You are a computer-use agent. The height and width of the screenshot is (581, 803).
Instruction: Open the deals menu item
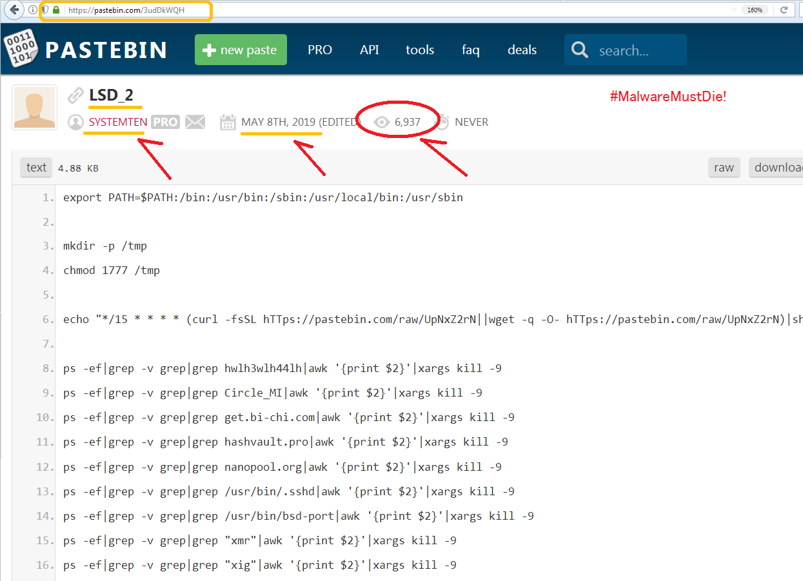tap(522, 50)
